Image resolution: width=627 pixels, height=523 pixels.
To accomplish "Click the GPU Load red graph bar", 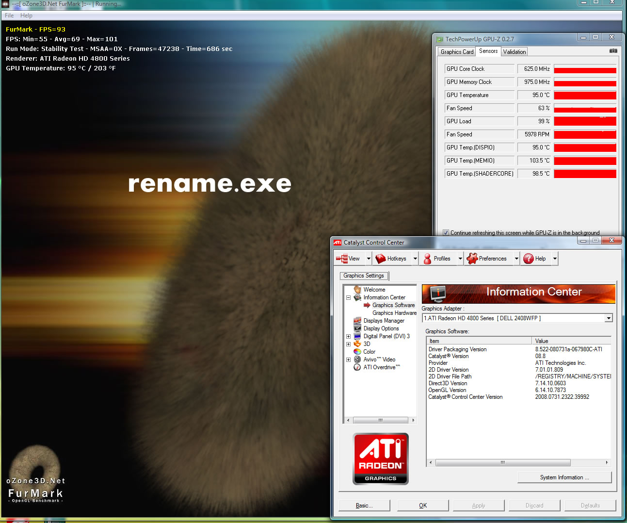I will coord(585,121).
